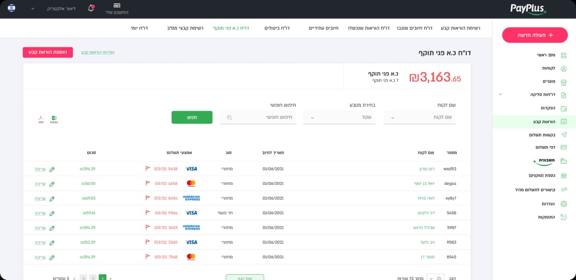The height and width of the screenshot is (280, 576).
Task: Switch to רשימת קבצי מס"ב tab
Action: pyautogui.click(x=185, y=28)
